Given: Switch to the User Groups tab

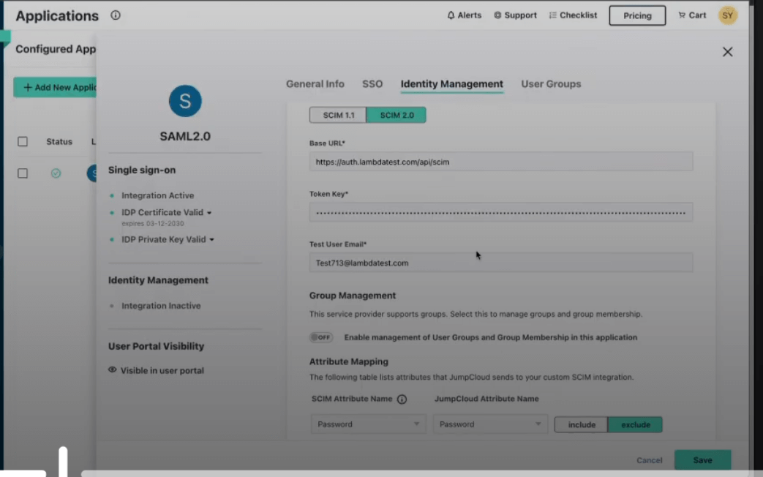Looking at the screenshot, I should point(551,84).
